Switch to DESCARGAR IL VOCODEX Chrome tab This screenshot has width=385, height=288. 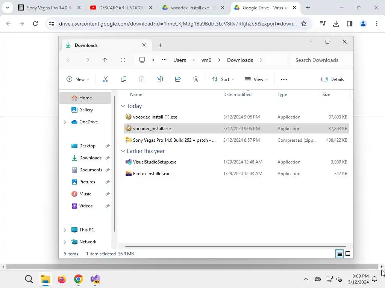[x=121, y=7]
